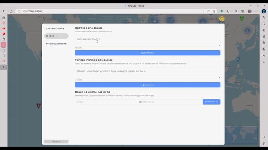Reload the page with the refresh icon
268x150 pixels.
tap(11, 11)
